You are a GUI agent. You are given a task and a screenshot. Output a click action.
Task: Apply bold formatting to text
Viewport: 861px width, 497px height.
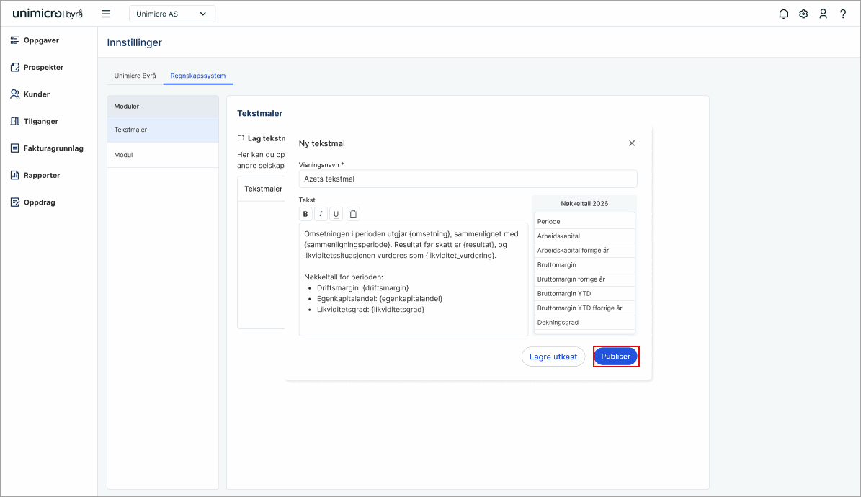[305, 214]
